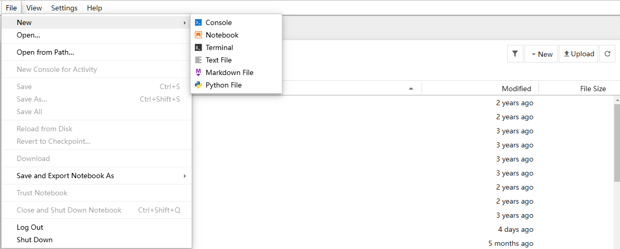Click the Upload button
This screenshot has width=620, height=249.
pyautogui.click(x=579, y=54)
